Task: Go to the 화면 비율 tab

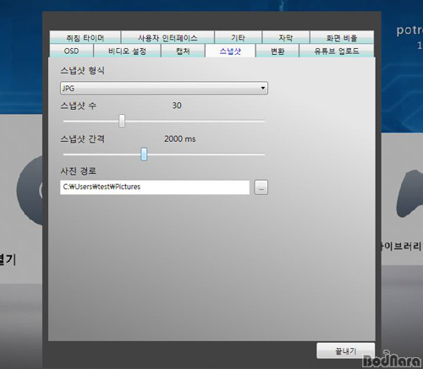Action: [342, 37]
